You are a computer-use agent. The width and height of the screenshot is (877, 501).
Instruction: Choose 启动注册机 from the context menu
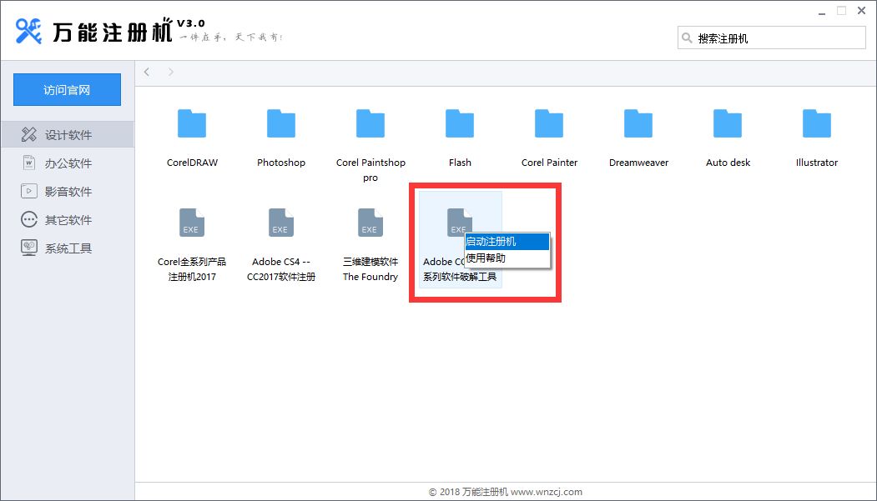point(507,241)
